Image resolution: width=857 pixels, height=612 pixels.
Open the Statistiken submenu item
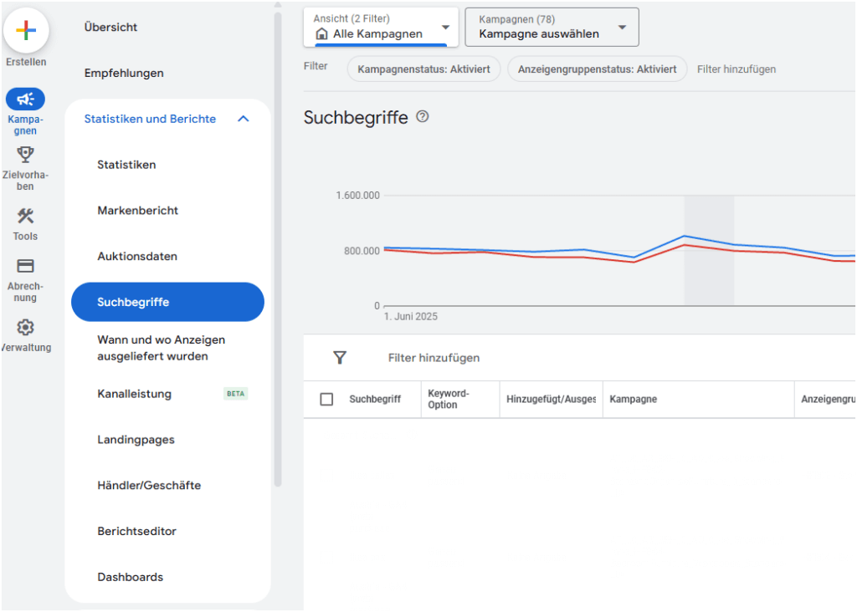126,165
